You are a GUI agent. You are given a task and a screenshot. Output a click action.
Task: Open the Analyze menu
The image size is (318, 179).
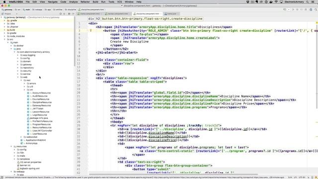(73, 2)
